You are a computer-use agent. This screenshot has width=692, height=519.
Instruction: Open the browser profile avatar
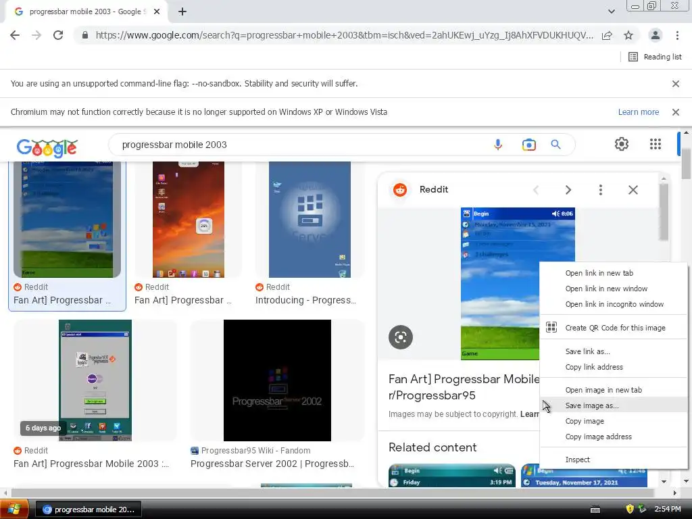pyautogui.click(x=656, y=35)
